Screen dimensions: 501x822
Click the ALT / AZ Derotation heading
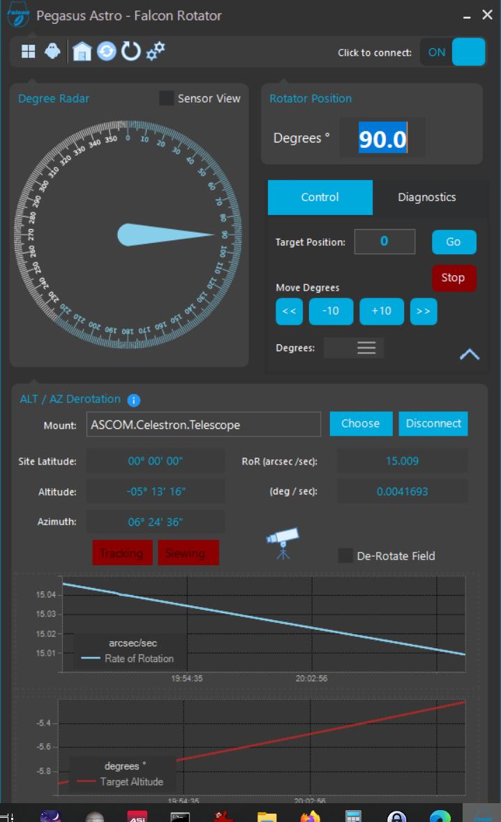[70, 399]
